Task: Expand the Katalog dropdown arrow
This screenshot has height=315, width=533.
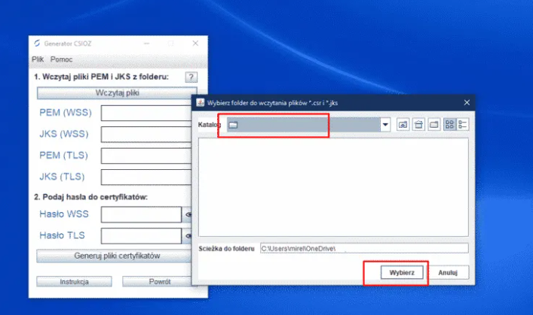Action: [x=384, y=125]
